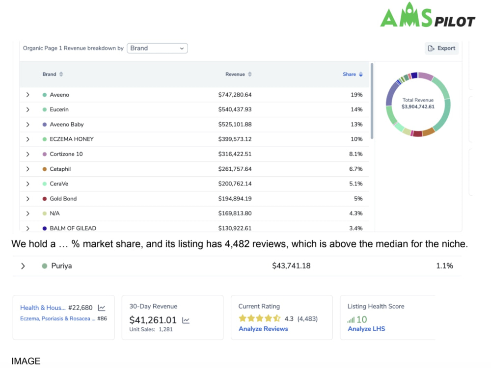Screen dimensions: 491x368
Task: Expand the Aveeno row chevron
Action: coord(27,95)
